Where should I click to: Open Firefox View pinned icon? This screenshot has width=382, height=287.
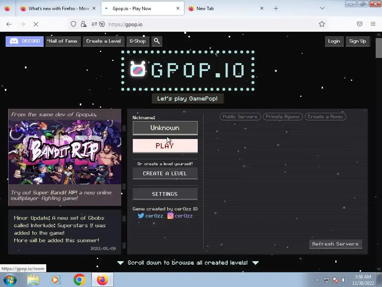click(7, 9)
